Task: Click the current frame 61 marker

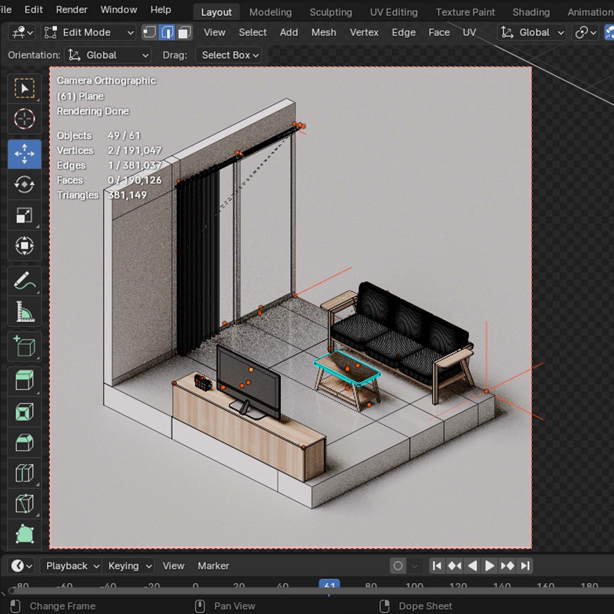Action: [x=329, y=585]
